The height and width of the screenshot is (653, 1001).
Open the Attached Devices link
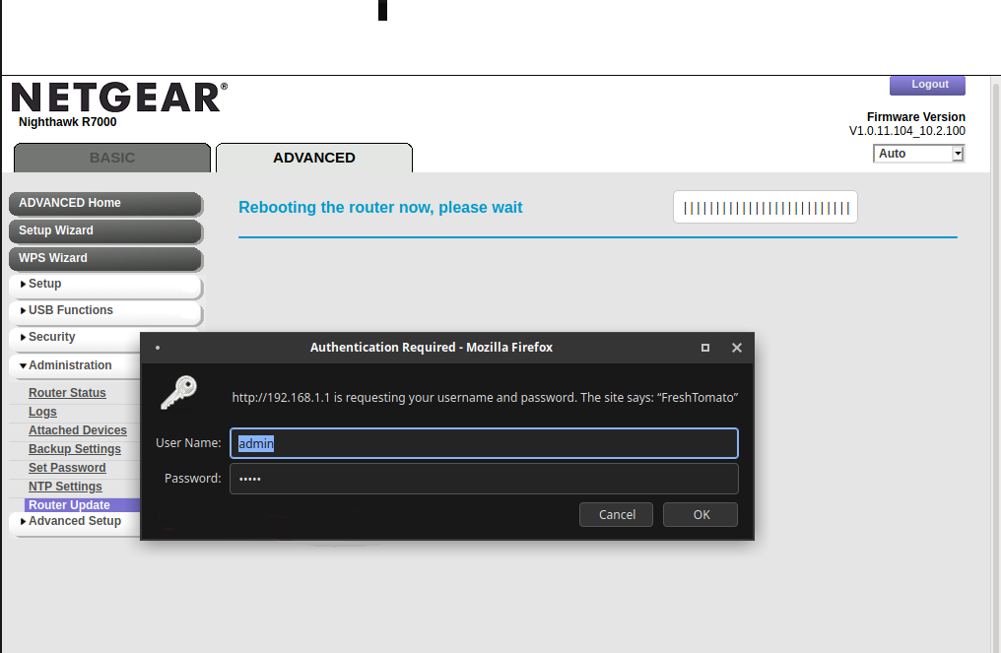[x=77, y=430]
